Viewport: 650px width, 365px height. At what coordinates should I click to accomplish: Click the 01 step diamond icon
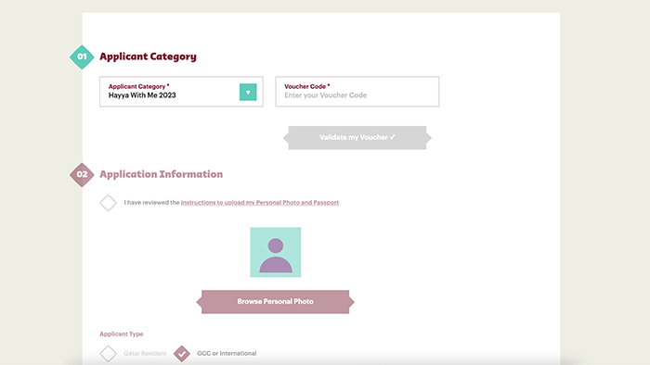pos(82,57)
